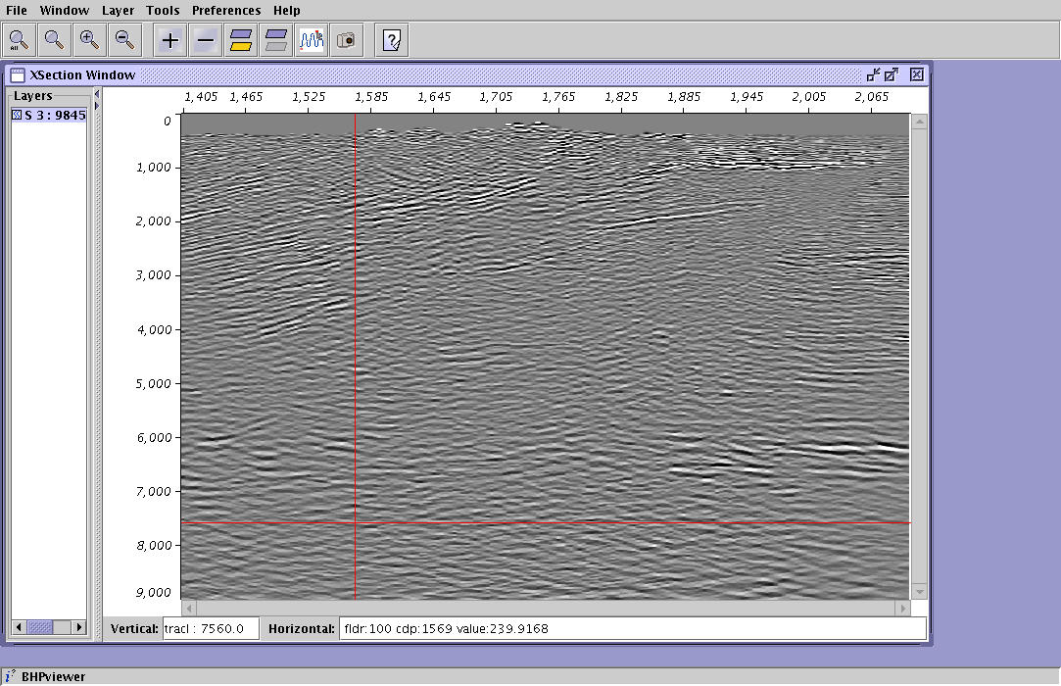This screenshot has height=686, width=1061.
Task: Click the 5,000 vertical axis label
Action: tap(154, 384)
